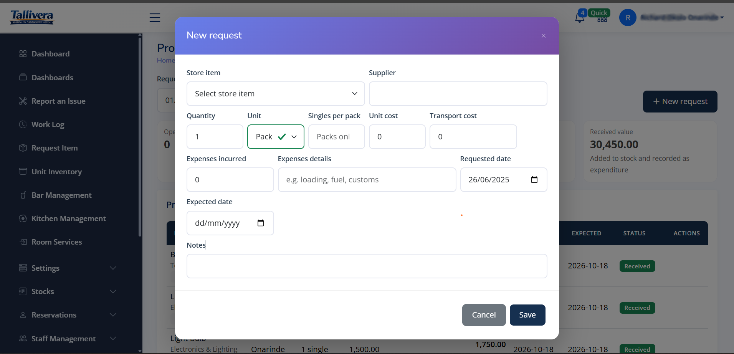The width and height of the screenshot is (734, 354).
Task: Click the Room Services icon
Action: [23, 242]
